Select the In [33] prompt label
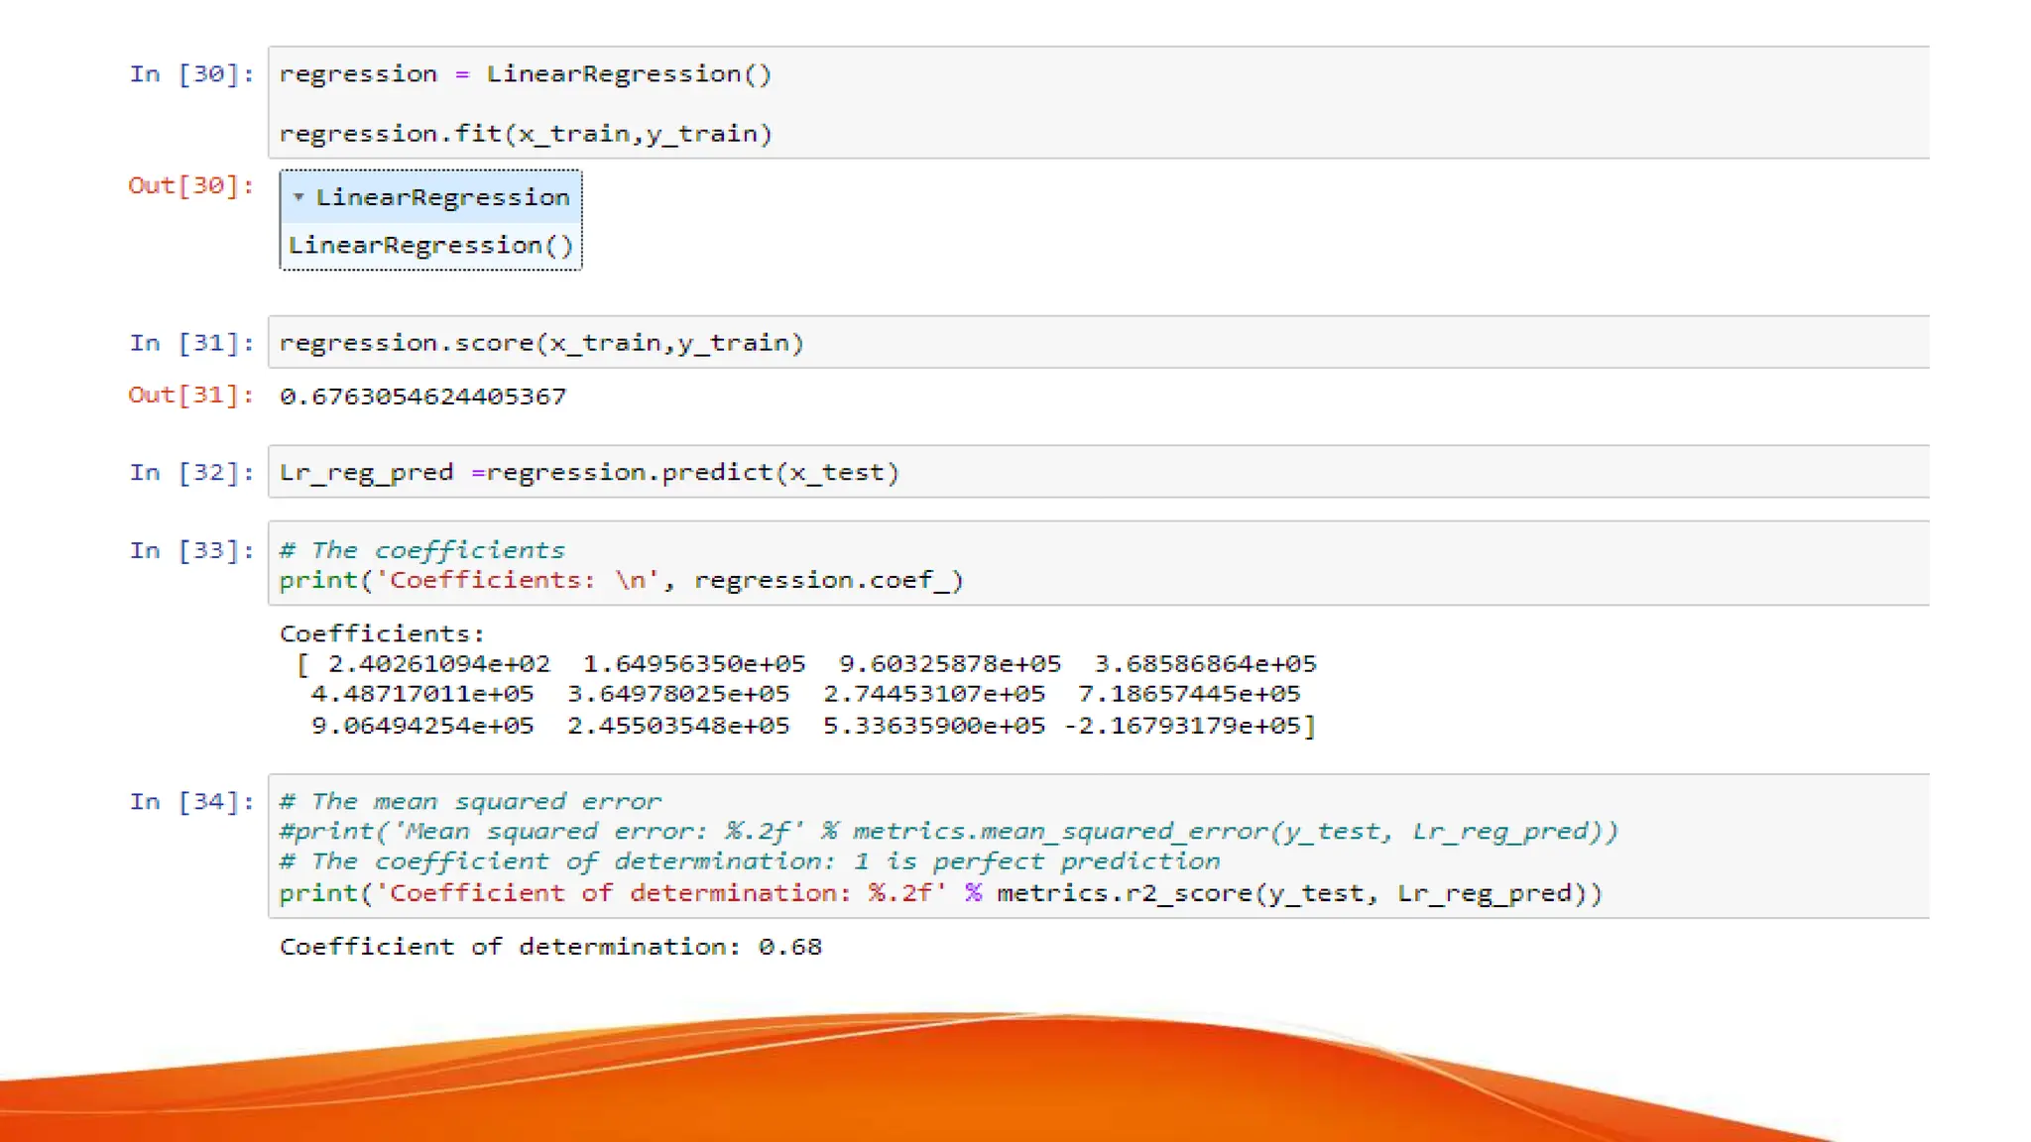This screenshot has height=1142, width=2031. tap(191, 551)
